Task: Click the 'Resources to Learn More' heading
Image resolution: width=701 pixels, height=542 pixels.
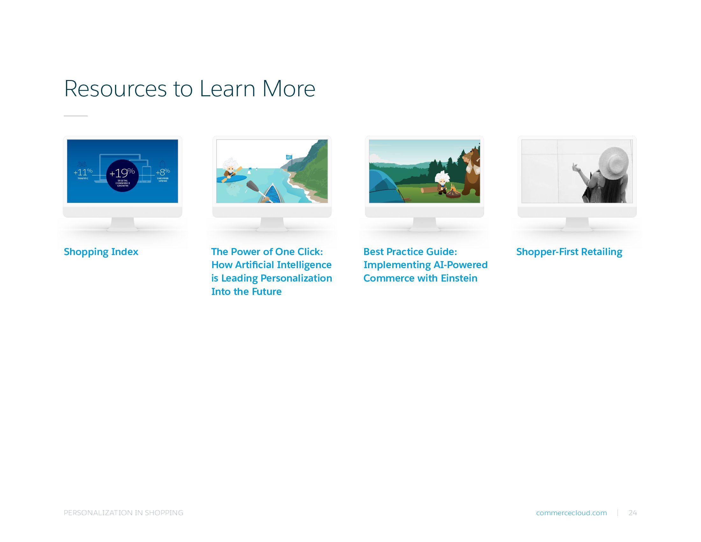Action: [x=189, y=88]
